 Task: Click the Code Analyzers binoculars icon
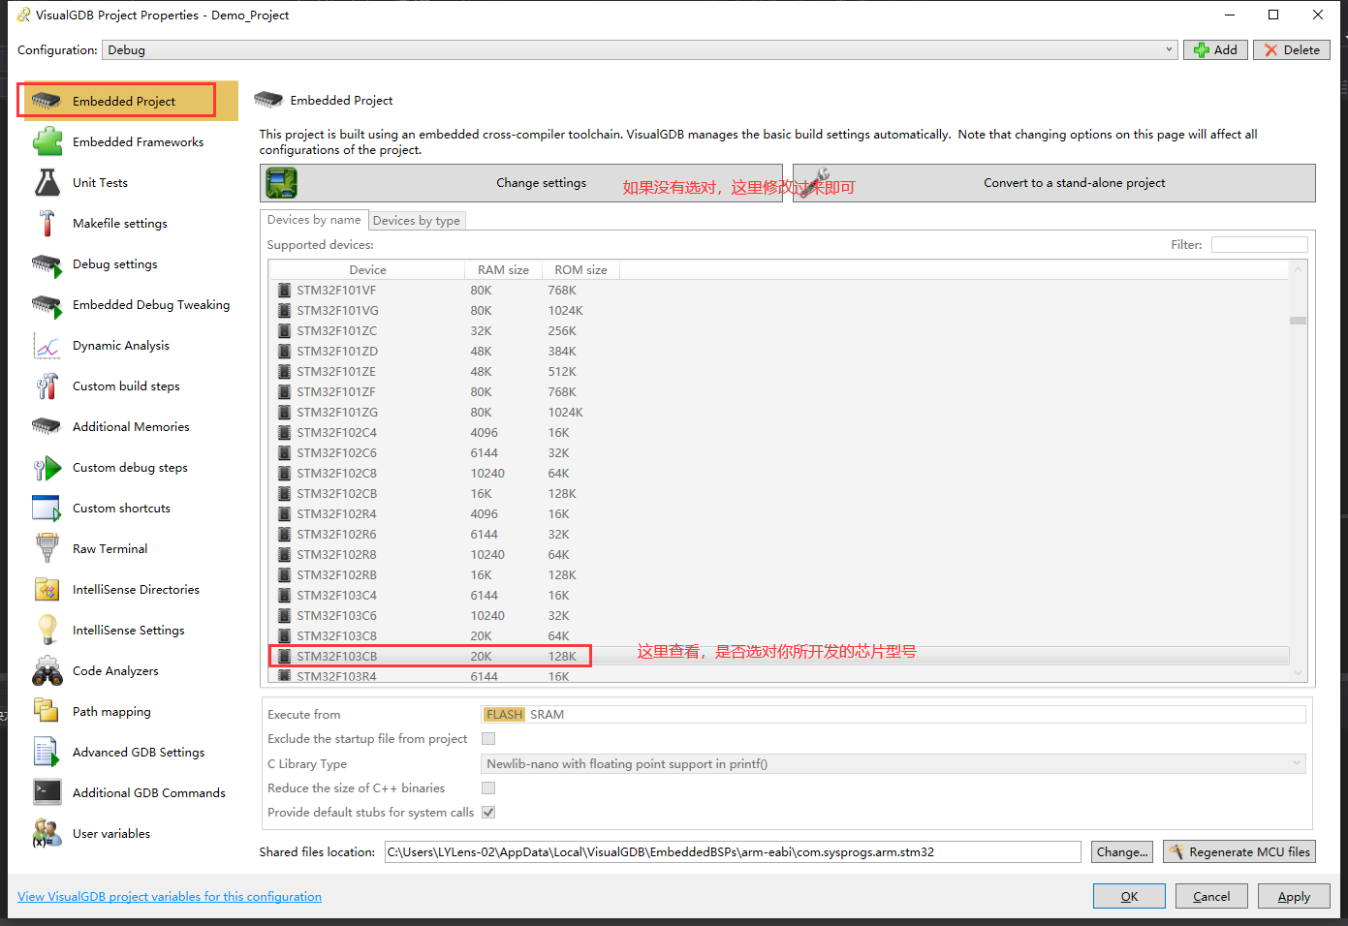pyautogui.click(x=47, y=670)
